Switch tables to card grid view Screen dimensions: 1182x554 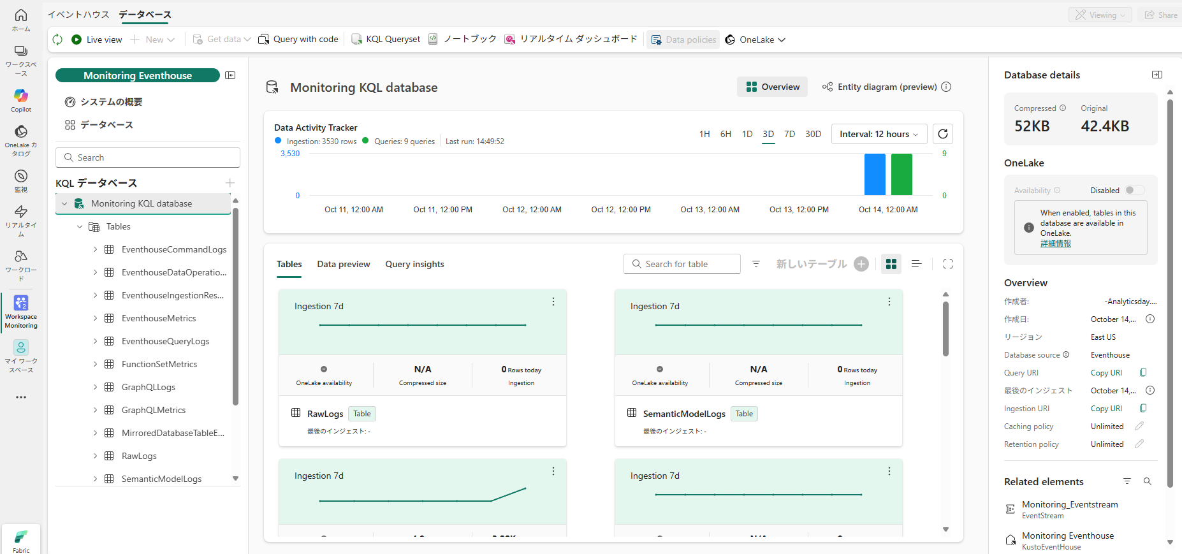tap(891, 264)
